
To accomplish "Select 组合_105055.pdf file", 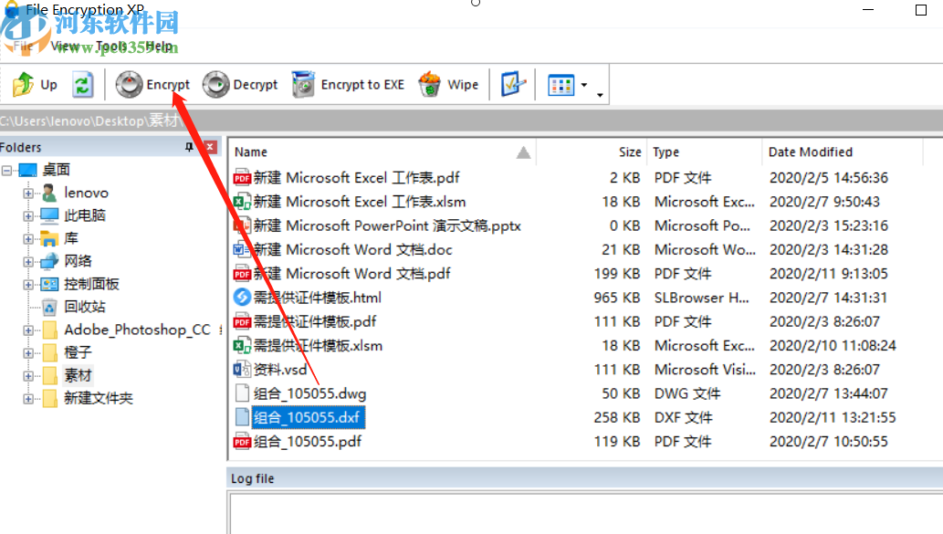I will coord(308,442).
